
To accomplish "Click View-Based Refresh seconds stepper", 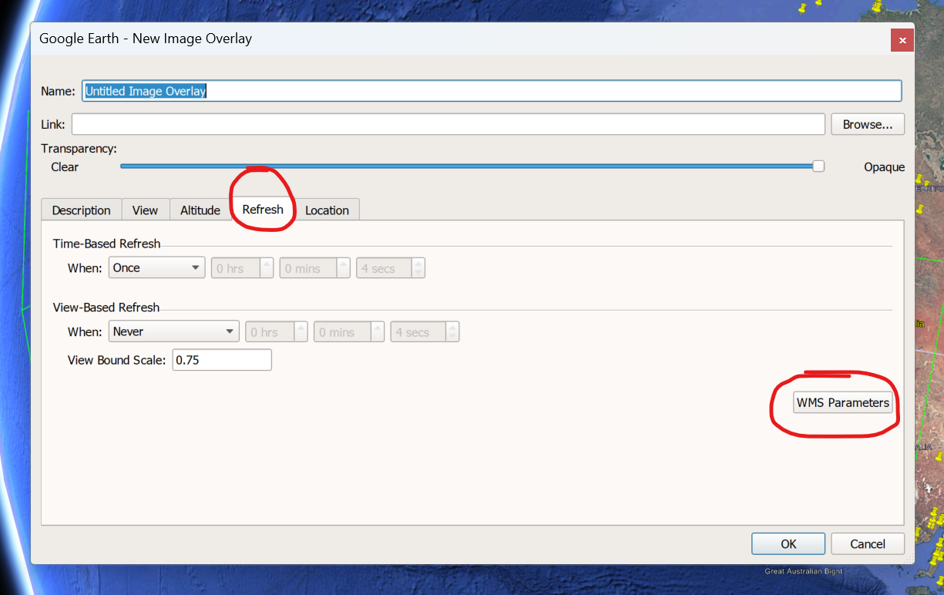I will (425, 332).
